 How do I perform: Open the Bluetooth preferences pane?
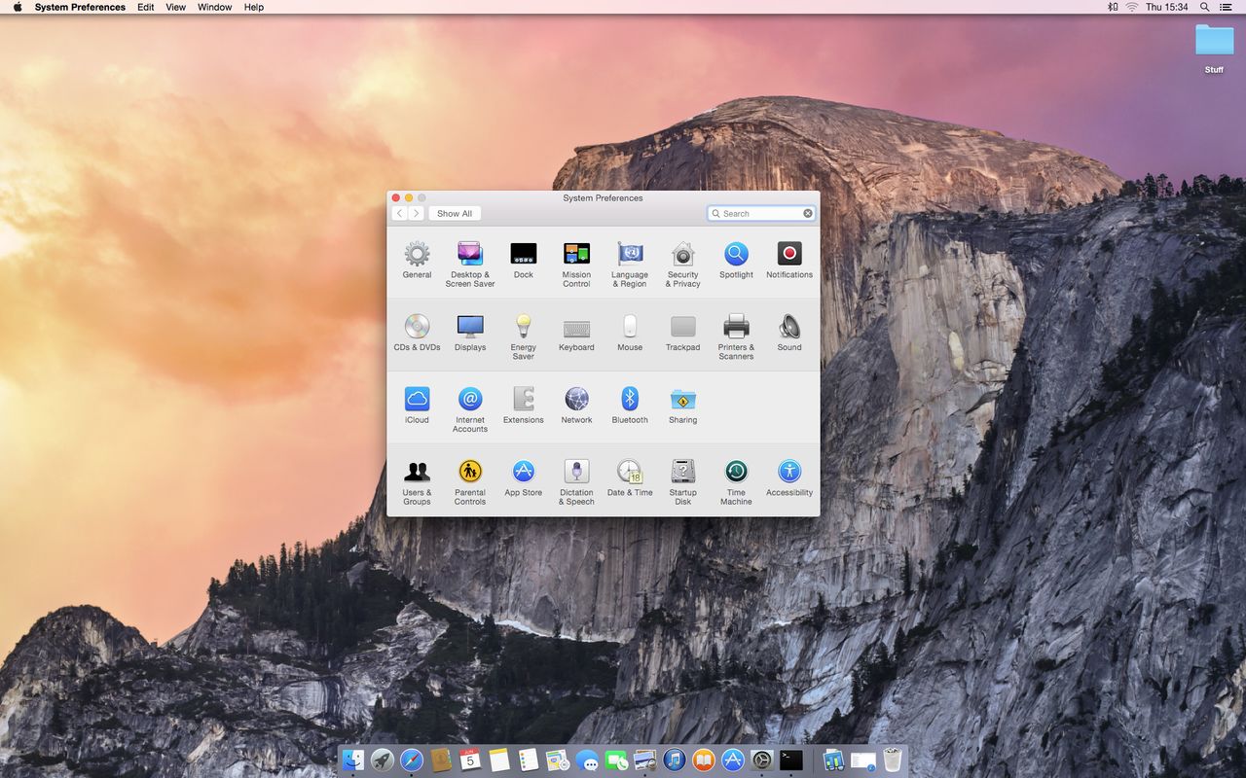(x=630, y=406)
